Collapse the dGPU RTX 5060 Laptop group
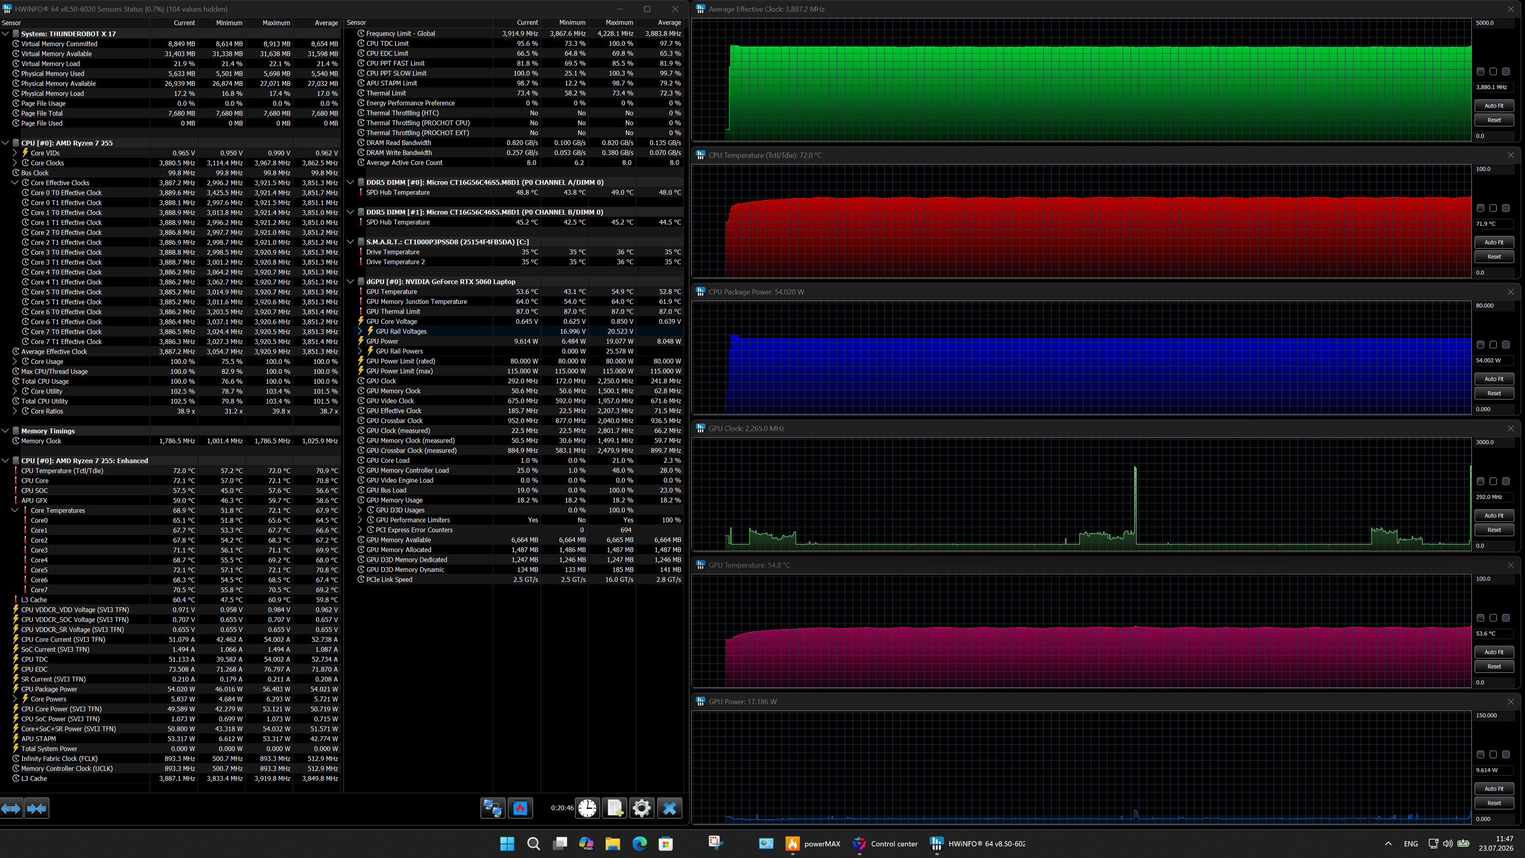The width and height of the screenshot is (1525, 858). click(x=350, y=282)
